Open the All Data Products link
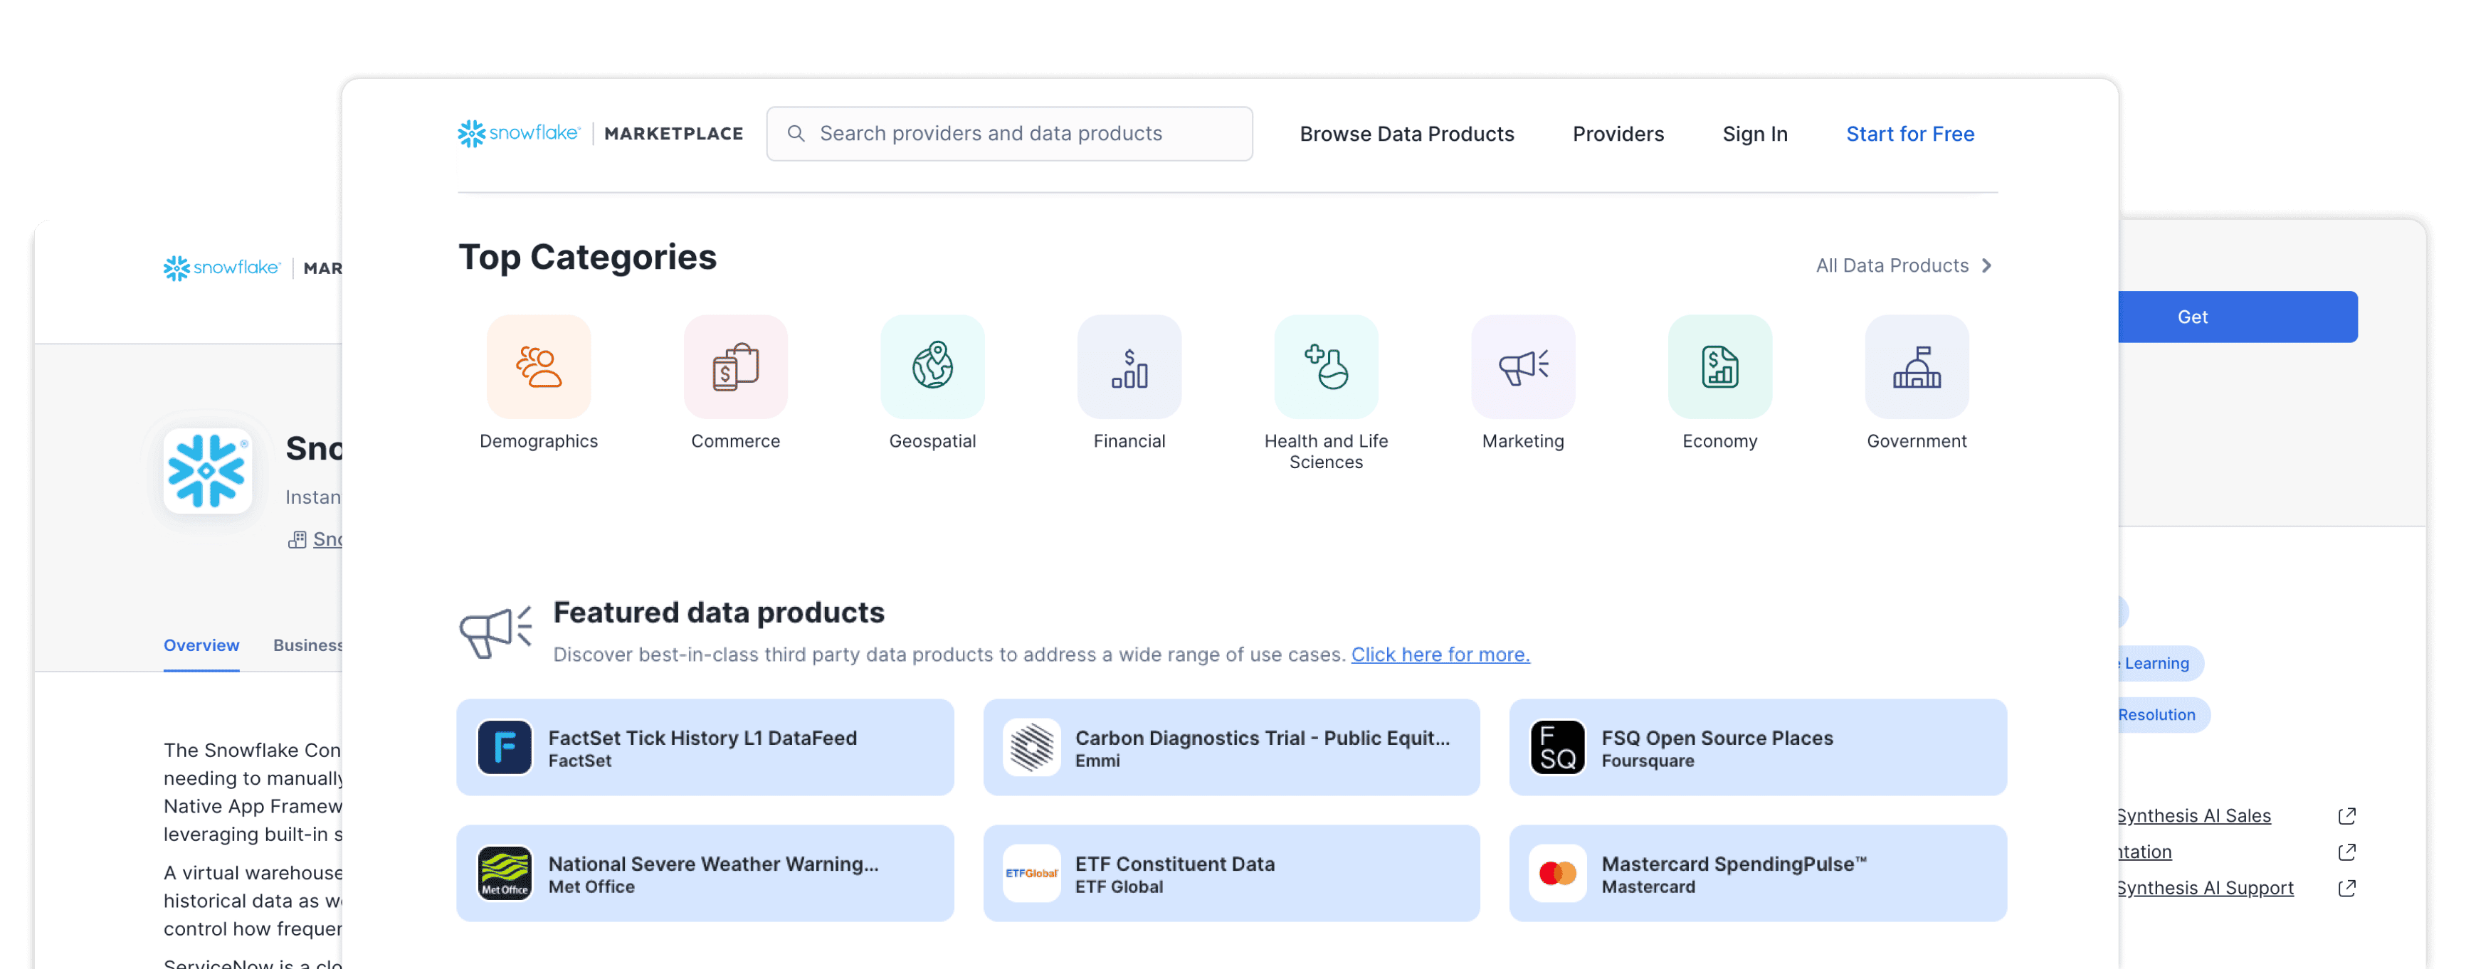This screenshot has width=2466, height=969. [1892, 266]
